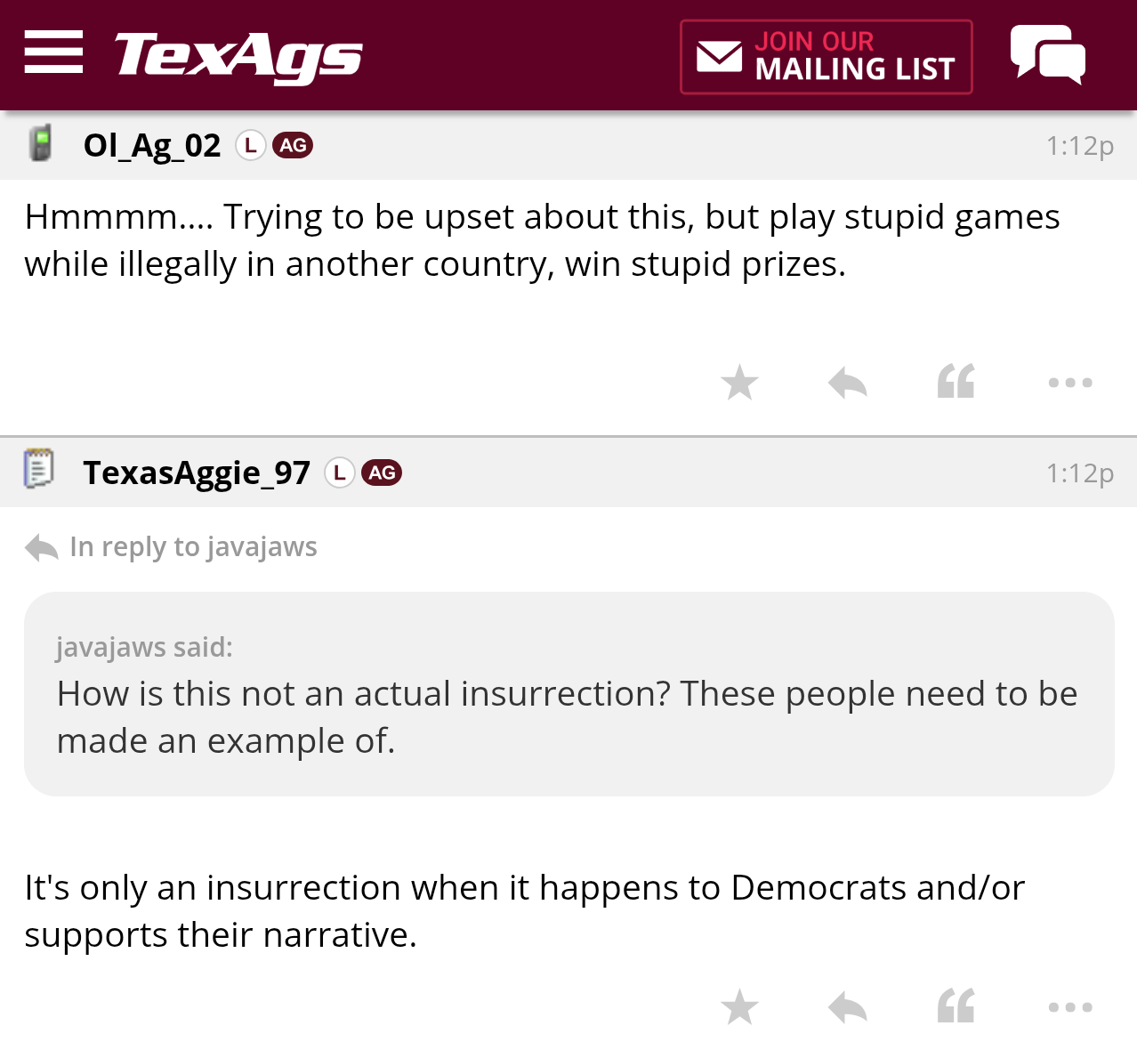
Task: Click the phone icon beside Ol_Ag_02
Action: [40, 143]
